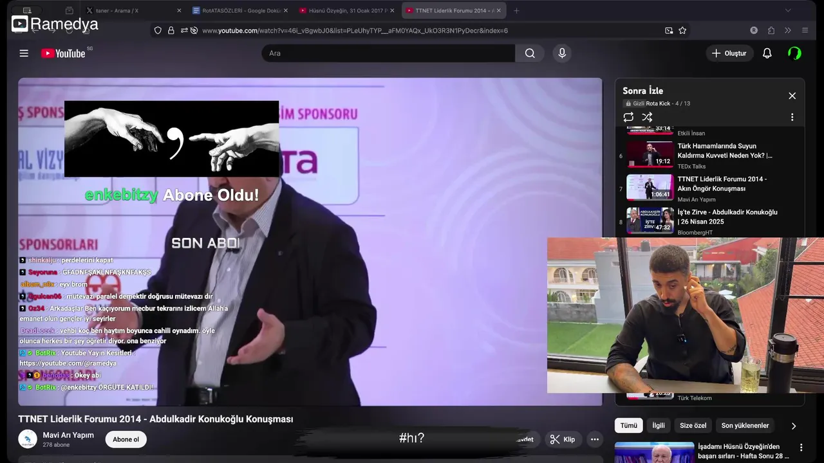Open more actions ellipsis beside Klip

(595, 440)
